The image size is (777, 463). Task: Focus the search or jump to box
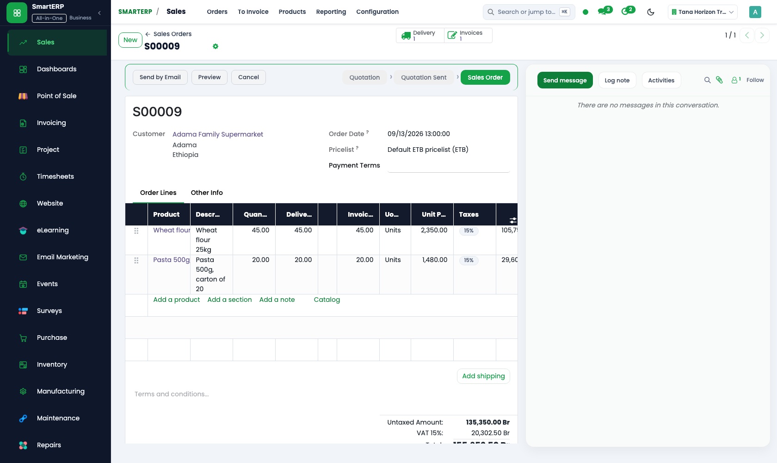[x=529, y=12]
